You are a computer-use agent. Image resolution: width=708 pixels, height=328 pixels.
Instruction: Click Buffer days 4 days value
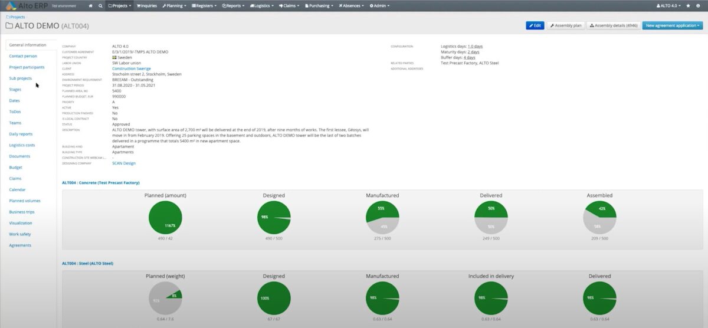point(470,57)
